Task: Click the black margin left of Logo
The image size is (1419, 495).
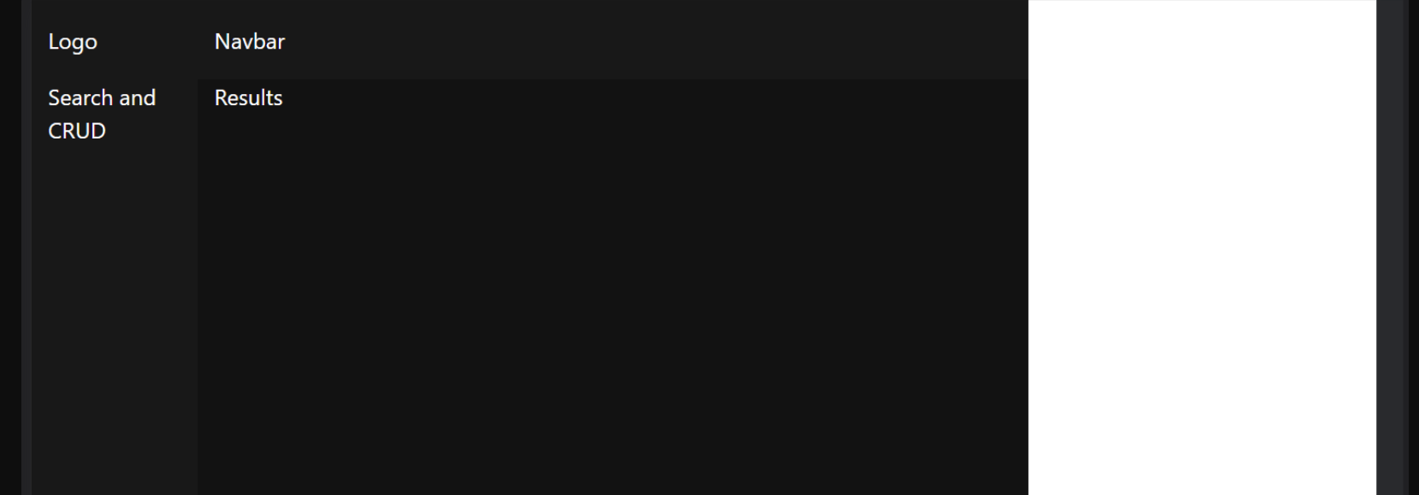Action: click(x=10, y=248)
